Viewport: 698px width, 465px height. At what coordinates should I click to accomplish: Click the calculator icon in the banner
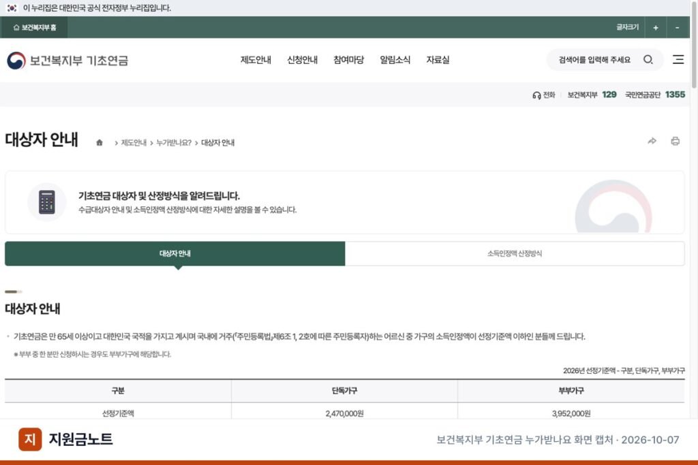47,202
